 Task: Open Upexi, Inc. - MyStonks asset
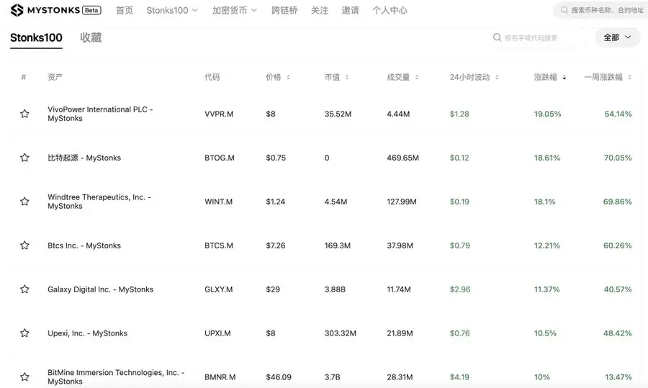(x=87, y=333)
